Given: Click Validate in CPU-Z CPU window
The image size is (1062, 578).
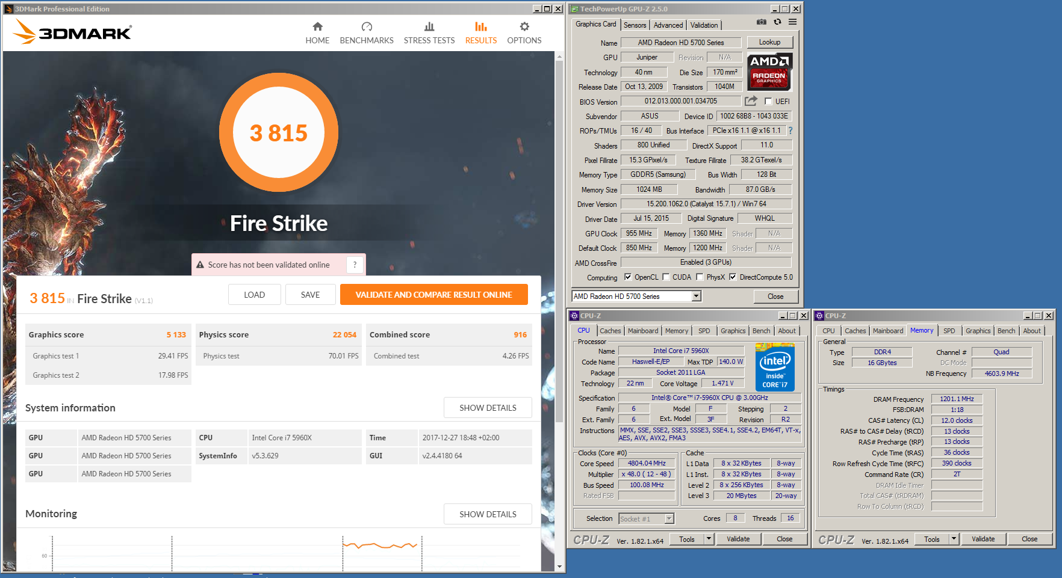Looking at the screenshot, I should click(738, 539).
